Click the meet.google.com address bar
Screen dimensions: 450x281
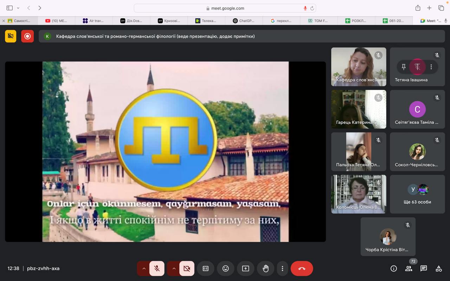coord(225,8)
